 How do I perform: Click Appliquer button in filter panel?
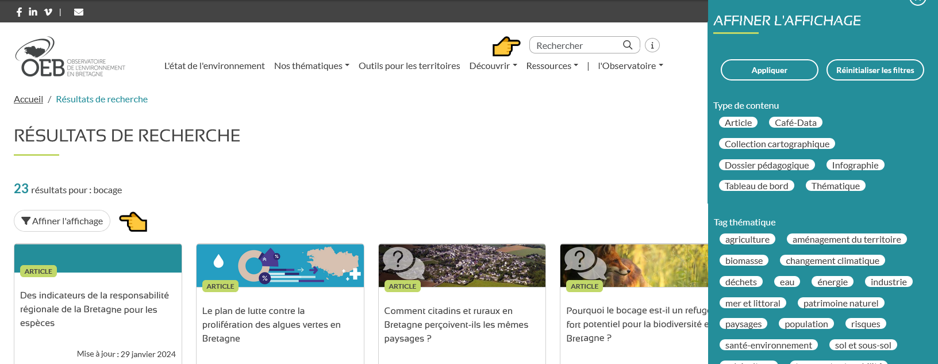[769, 70]
